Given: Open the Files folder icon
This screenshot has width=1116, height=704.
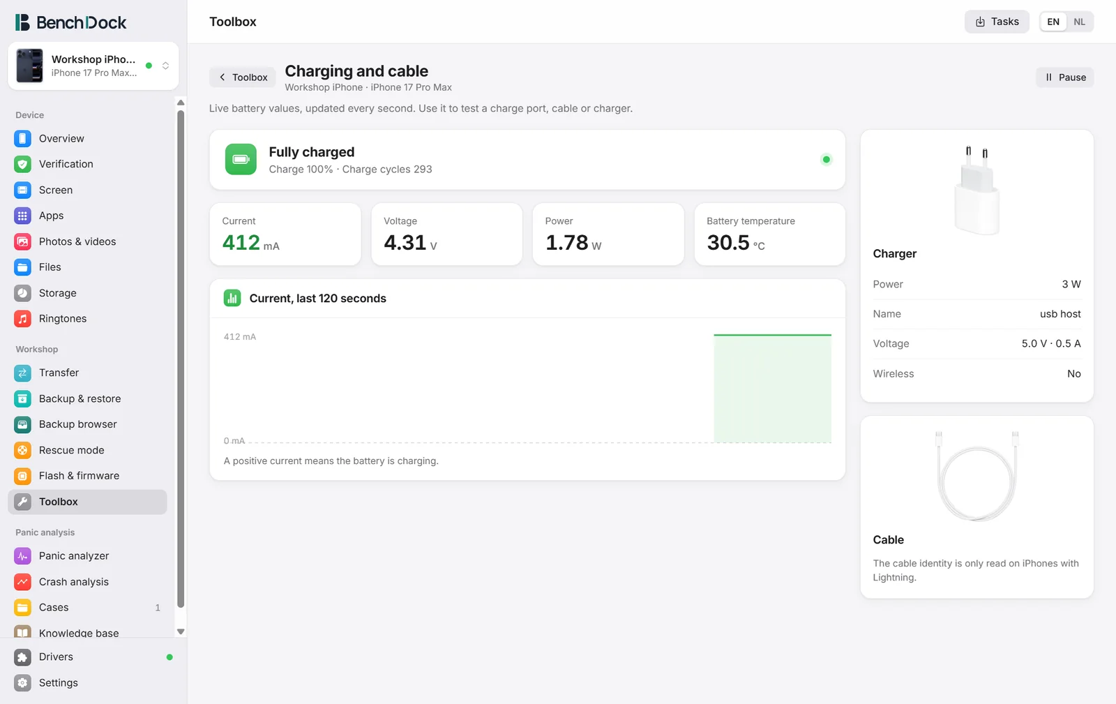Looking at the screenshot, I should [23, 267].
